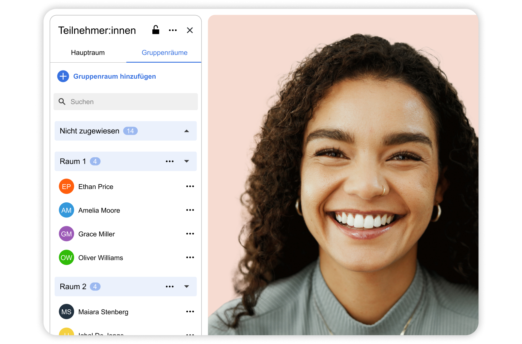Open the participants panel more options menu
Screen dimensions: 522x344
point(173,30)
